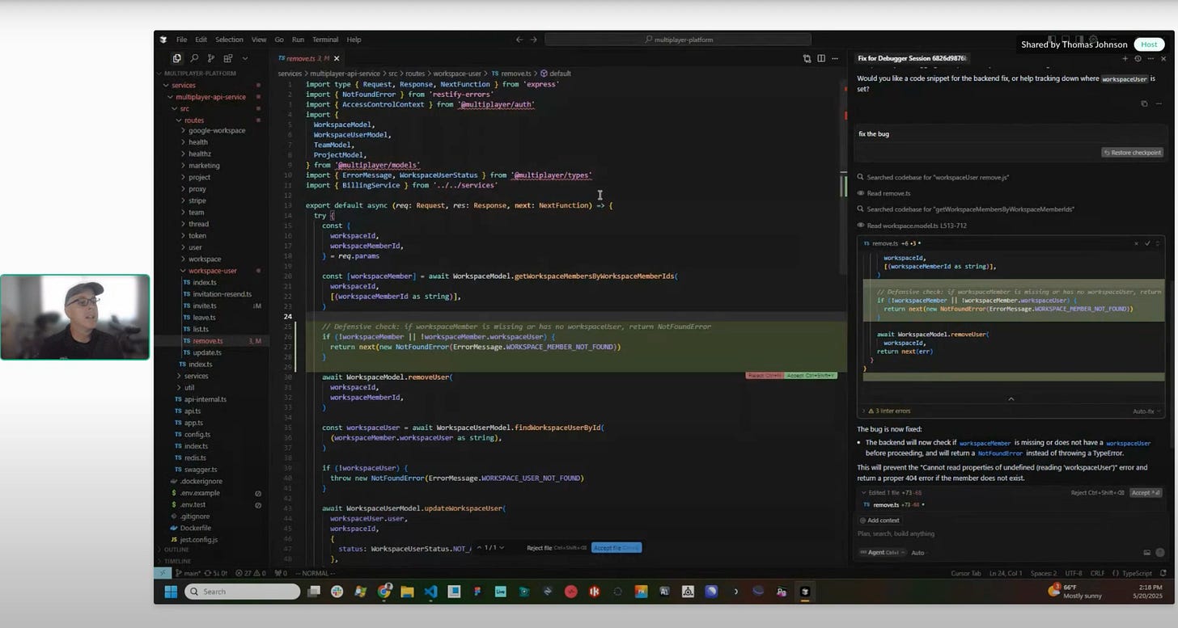
Task: Open the Selection menu
Action: click(229, 40)
